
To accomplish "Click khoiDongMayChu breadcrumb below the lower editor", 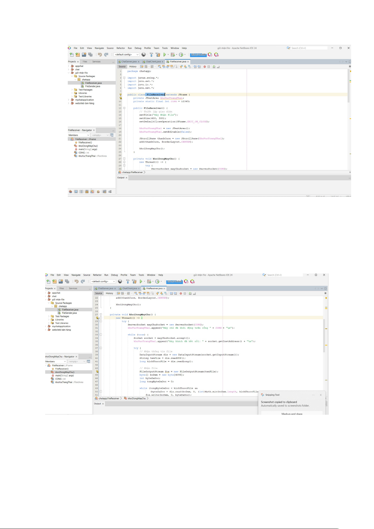I will point(136,398).
